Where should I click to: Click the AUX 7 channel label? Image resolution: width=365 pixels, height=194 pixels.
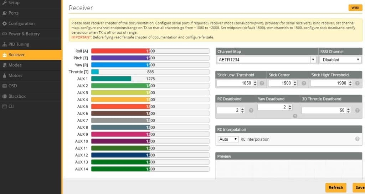point(82,120)
